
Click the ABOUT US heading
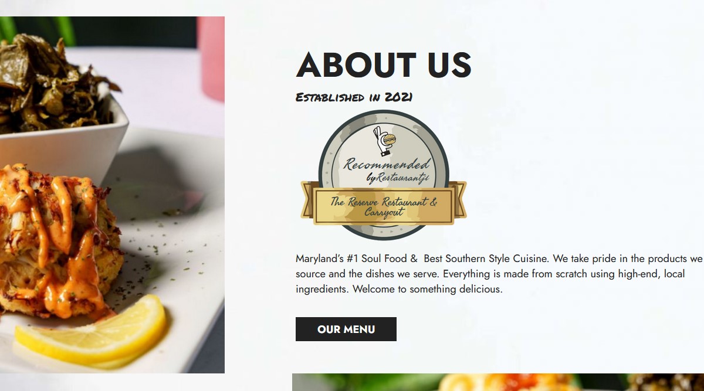pyautogui.click(x=384, y=64)
